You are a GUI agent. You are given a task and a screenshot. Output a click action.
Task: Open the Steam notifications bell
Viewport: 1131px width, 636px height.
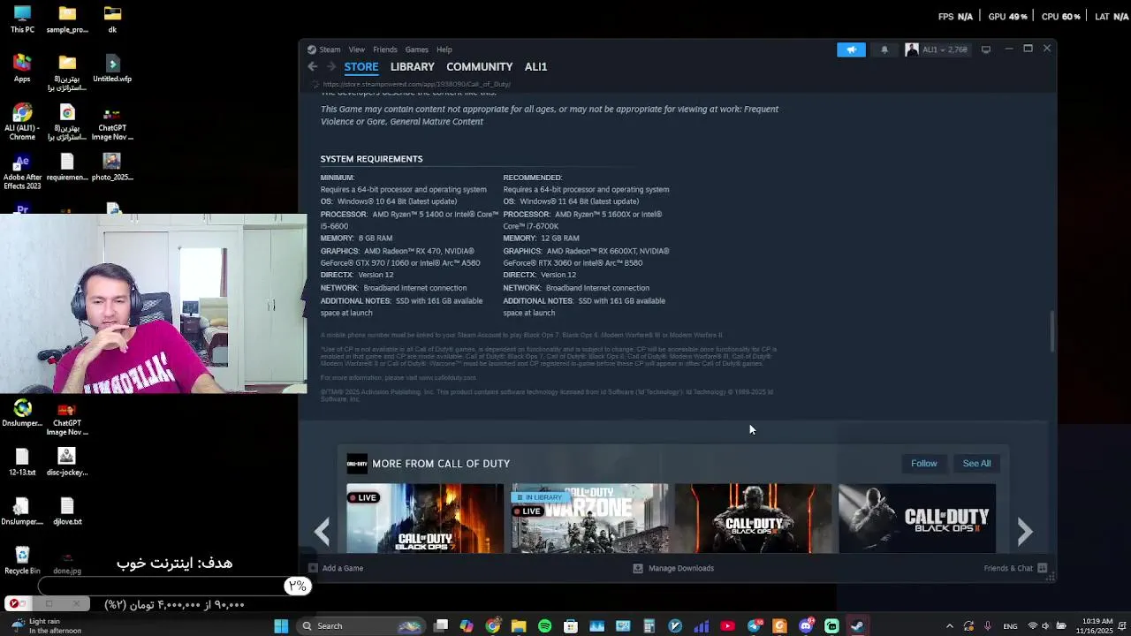pos(884,49)
